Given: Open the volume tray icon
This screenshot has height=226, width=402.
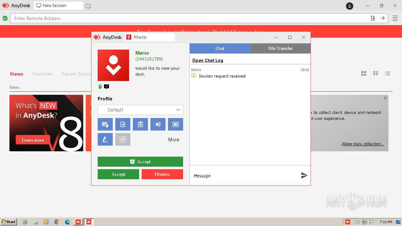Looking at the screenshot, I should [x=357, y=222].
